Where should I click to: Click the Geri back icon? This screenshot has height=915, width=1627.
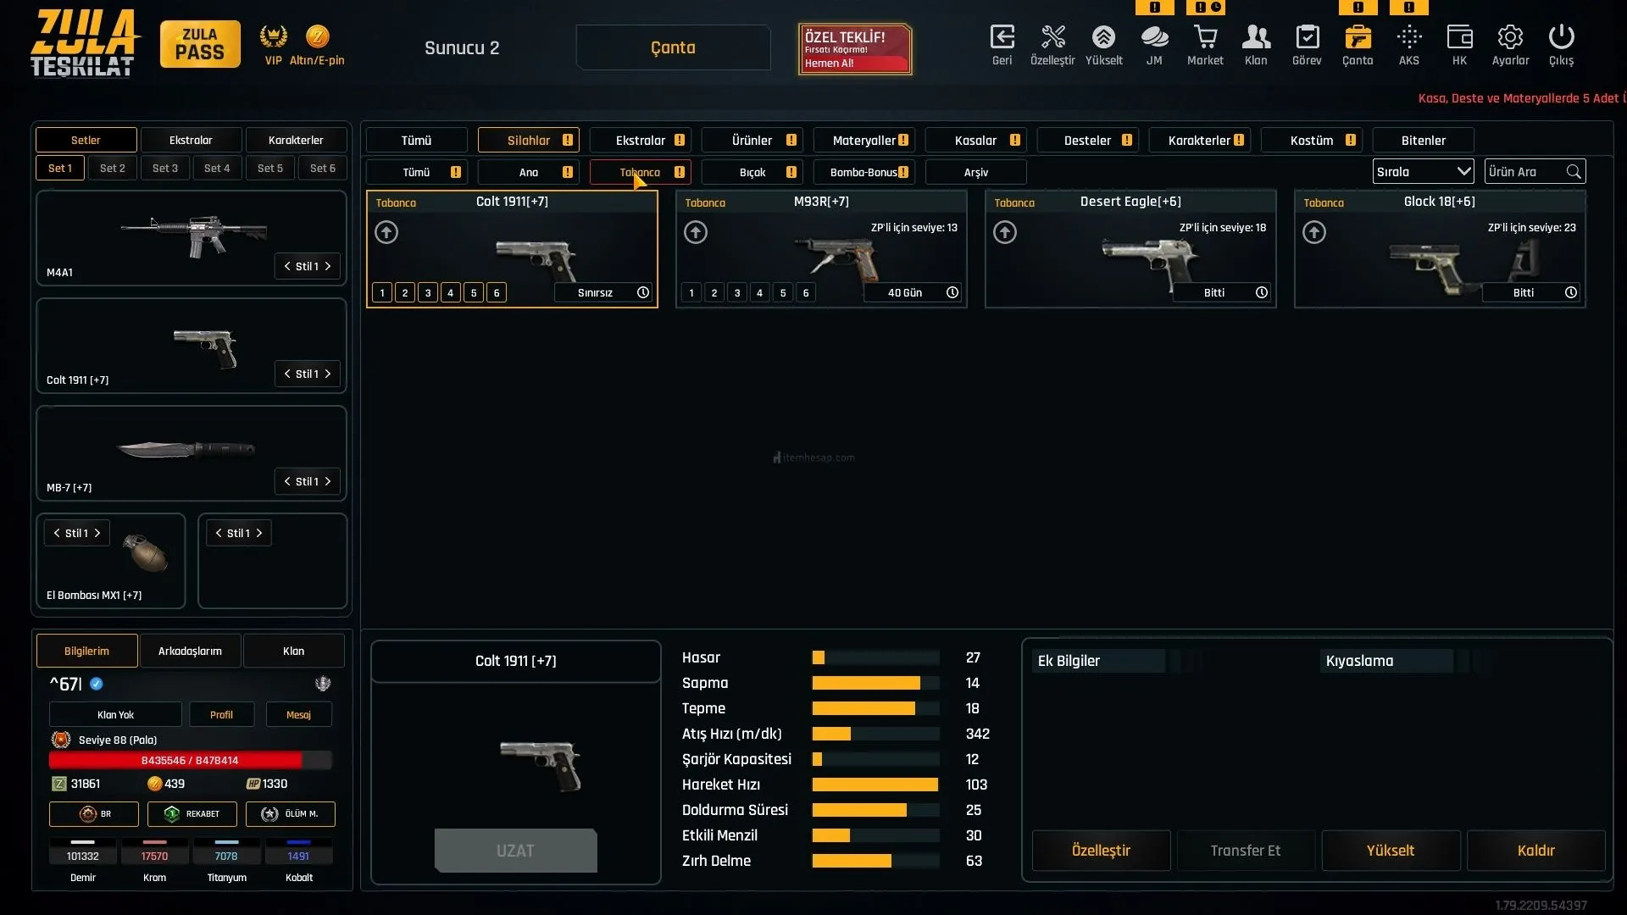(1002, 38)
